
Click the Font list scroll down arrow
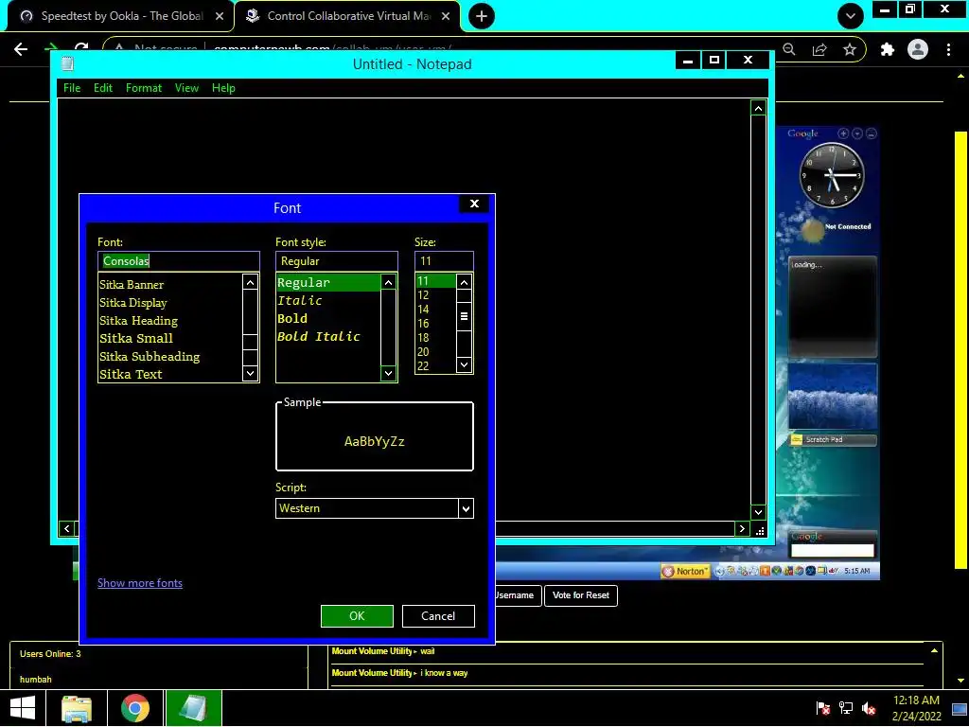(x=250, y=373)
